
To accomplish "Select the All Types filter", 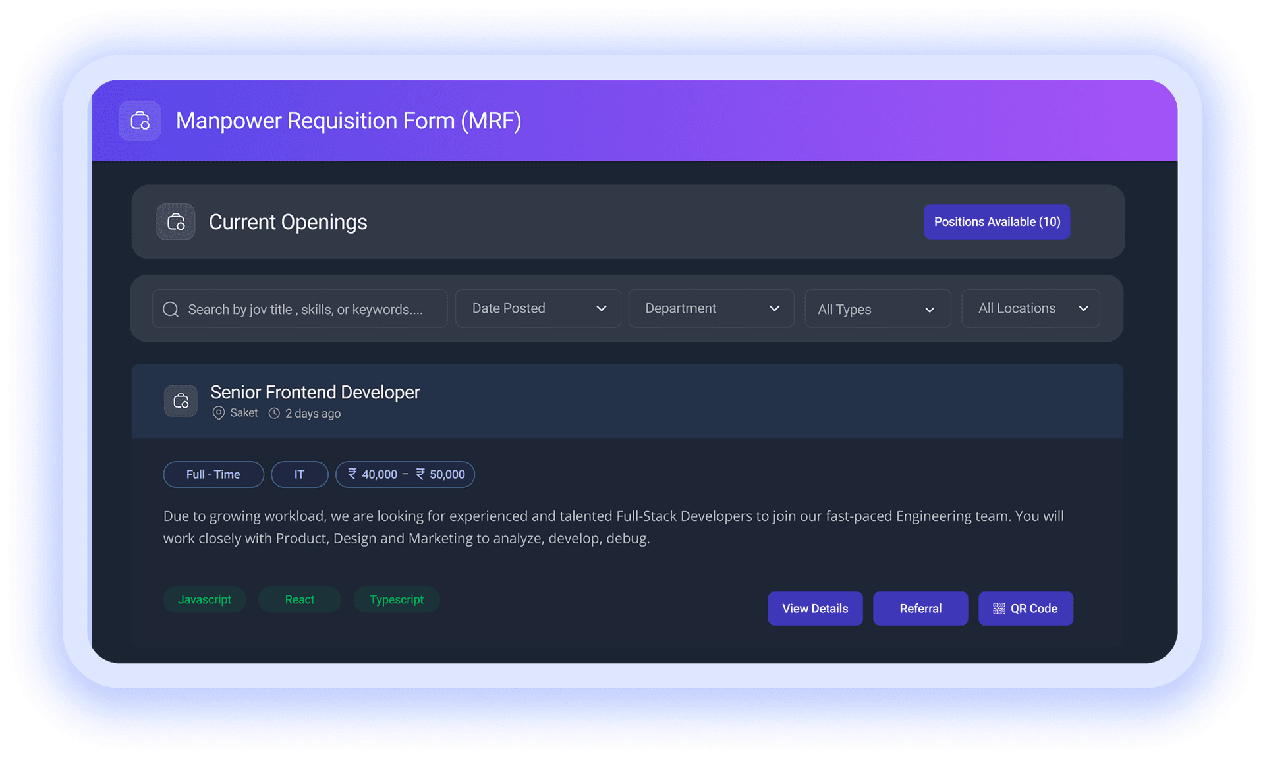I will (x=878, y=308).
